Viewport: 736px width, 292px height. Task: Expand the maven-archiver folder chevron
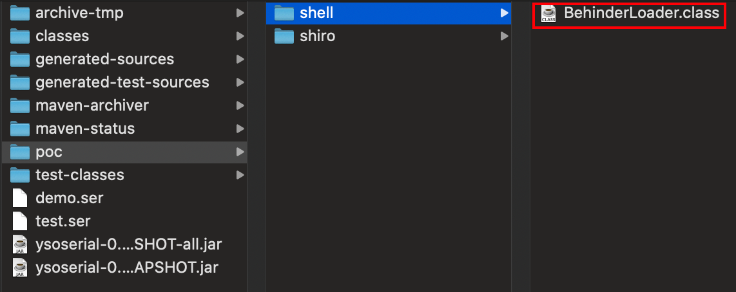tap(240, 105)
